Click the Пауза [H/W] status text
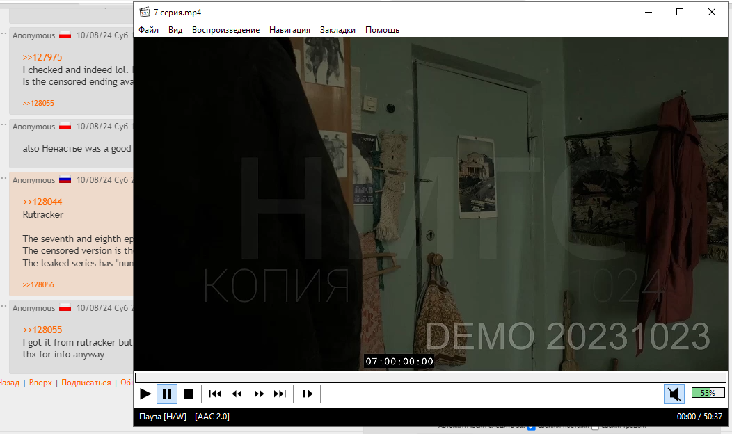This screenshot has width=732, height=434. 162,417
